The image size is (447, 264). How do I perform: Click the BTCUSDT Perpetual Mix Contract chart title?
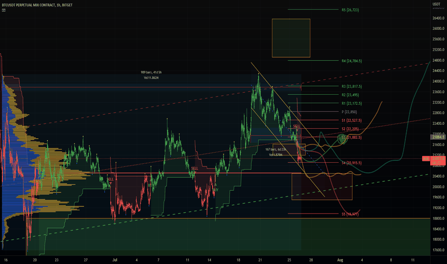[x=37, y=5]
